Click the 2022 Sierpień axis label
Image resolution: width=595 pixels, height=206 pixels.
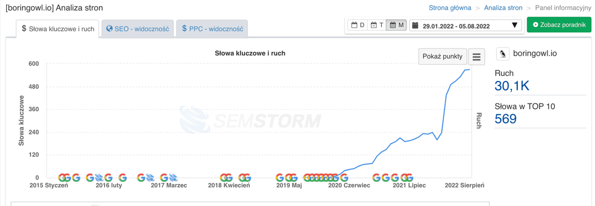click(x=464, y=186)
